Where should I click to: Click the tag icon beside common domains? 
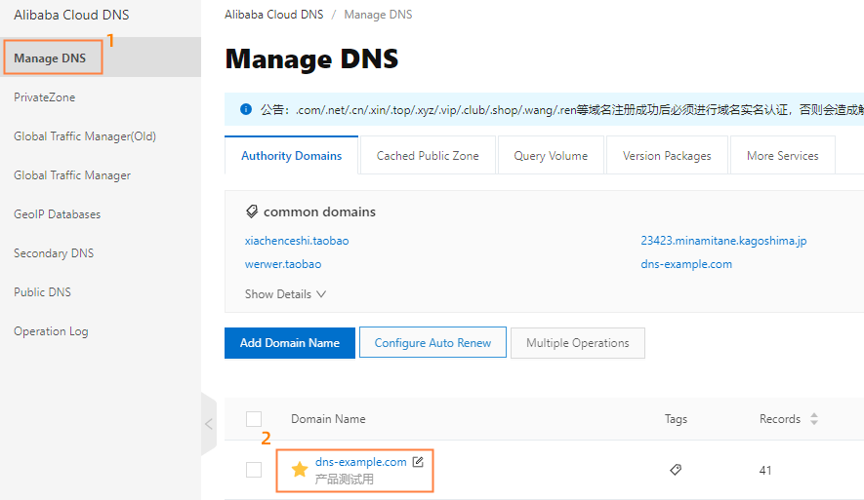click(252, 212)
